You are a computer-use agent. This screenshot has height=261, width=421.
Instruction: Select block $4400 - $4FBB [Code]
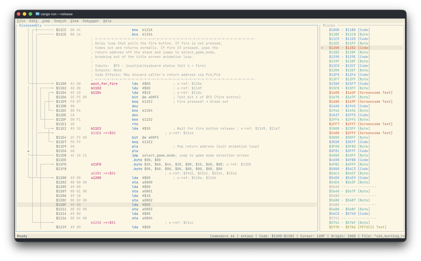coord(349,160)
